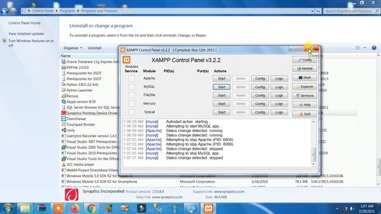Click the XAMPP log scrollbar up arrow
This screenshot has width=381, height=214.
314,121
